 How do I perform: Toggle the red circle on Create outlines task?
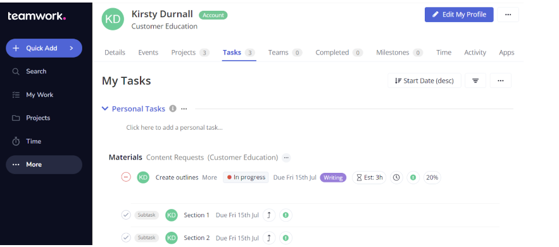tap(126, 177)
